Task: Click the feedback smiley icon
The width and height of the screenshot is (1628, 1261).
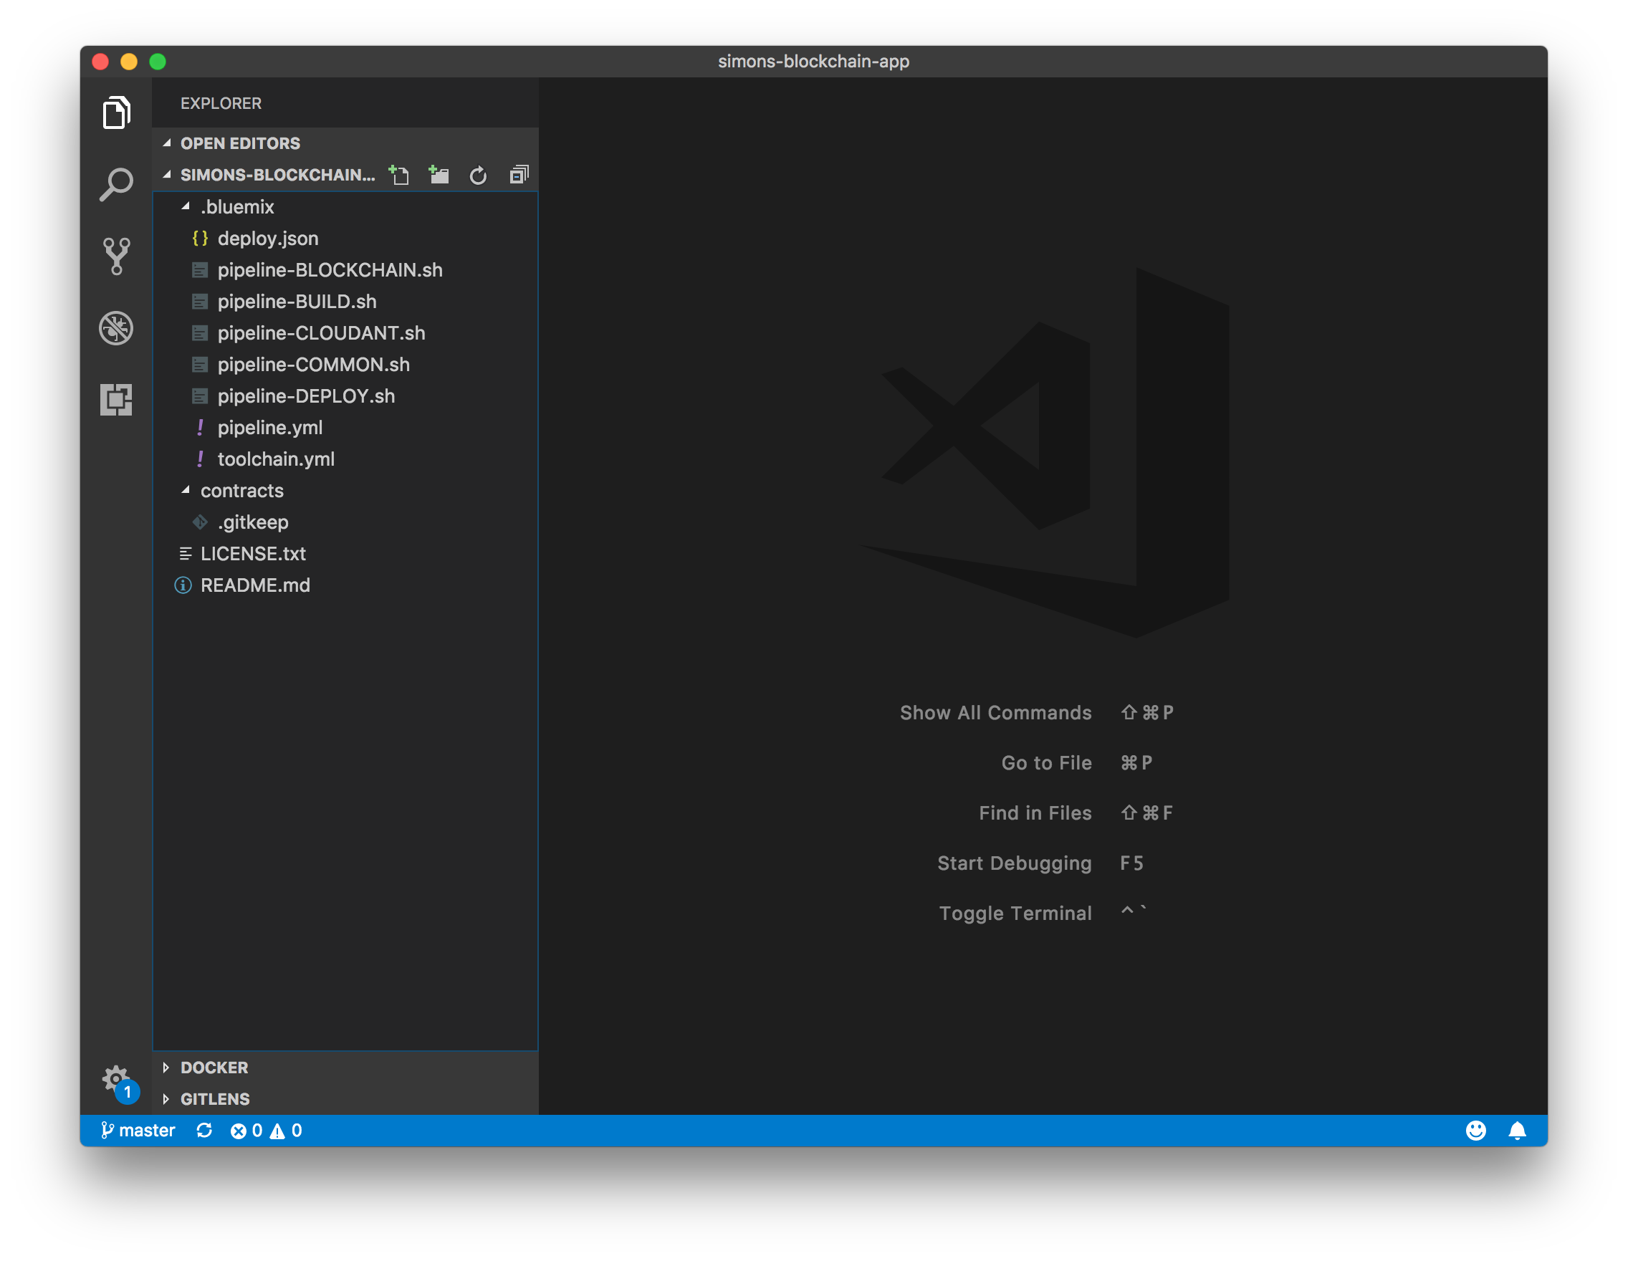Action: 1476,1131
